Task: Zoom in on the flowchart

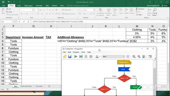Action: point(134,57)
